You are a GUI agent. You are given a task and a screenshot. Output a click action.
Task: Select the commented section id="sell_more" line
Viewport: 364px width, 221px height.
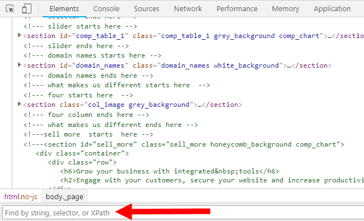(x=184, y=144)
